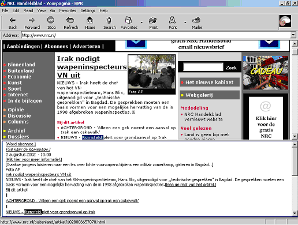The width and height of the screenshot is (298, 225).
Task: Open the Settings menu
Action: 88,10
